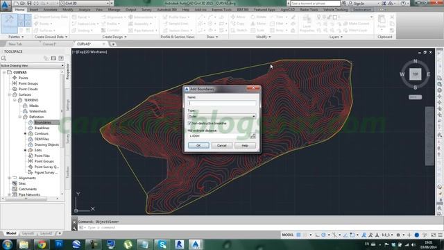Image resolution: width=444 pixels, height=250 pixels.
Task: Toggle Polar tracking in status bar
Action: pyautogui.click(x=324, y=235)
